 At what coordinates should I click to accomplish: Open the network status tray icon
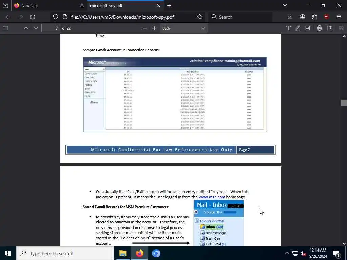295,253
